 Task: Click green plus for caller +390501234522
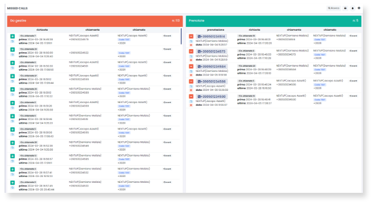12,50
